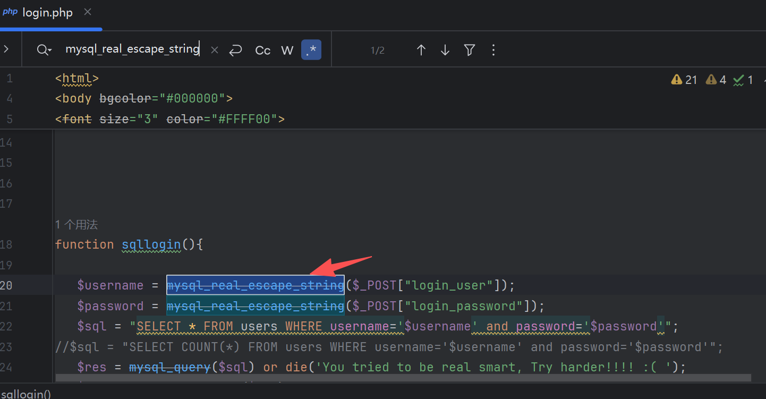Image resolution: width=766 pixels, height=399 pixels.
Task: Click the '1 个用法' usages hint
Action: point(76,225)
